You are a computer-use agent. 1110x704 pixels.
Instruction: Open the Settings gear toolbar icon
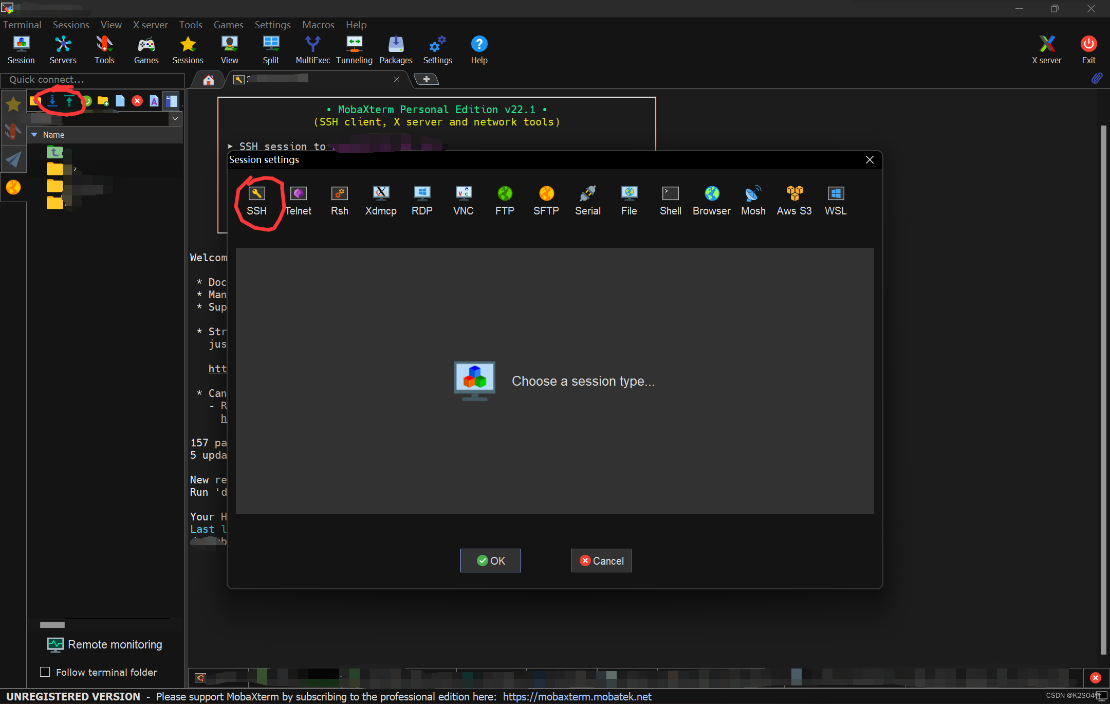438,50
